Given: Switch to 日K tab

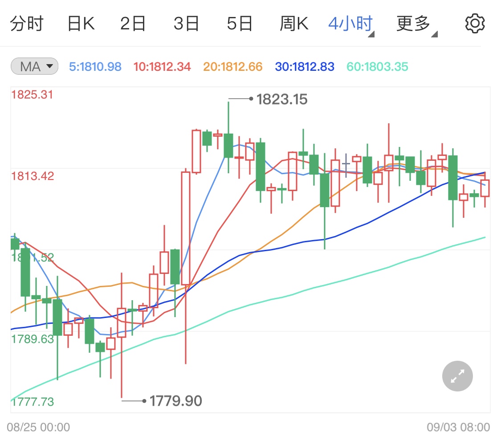Looking at the screenshot, I should point(81,24).
